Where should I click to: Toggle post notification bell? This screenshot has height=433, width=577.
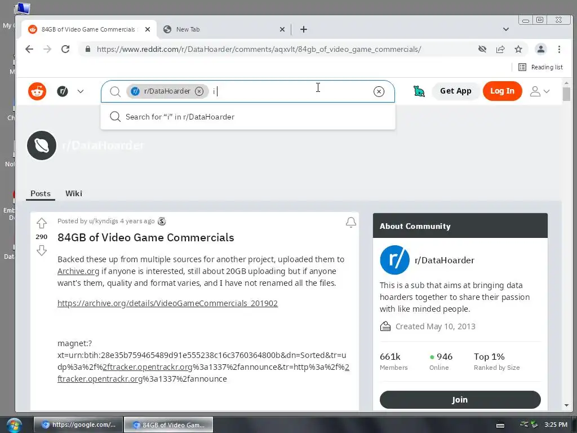[351, 222]
